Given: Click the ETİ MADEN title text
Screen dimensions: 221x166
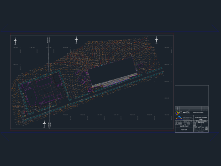Looking at the screenshot, I should (x=184, y=112).
